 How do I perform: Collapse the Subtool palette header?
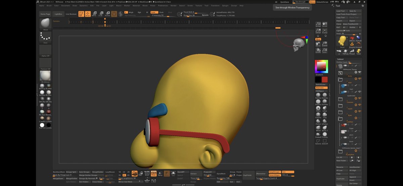(x=340, y=59)
